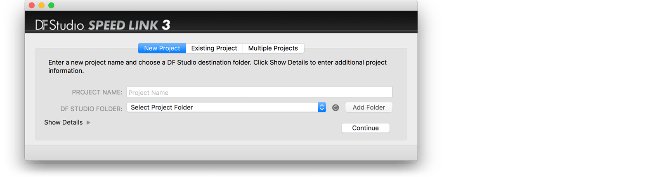Click the refresh folder list icon

[335, 107]
